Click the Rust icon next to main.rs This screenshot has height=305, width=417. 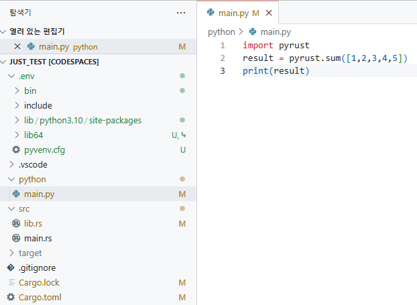coord(16,238)
